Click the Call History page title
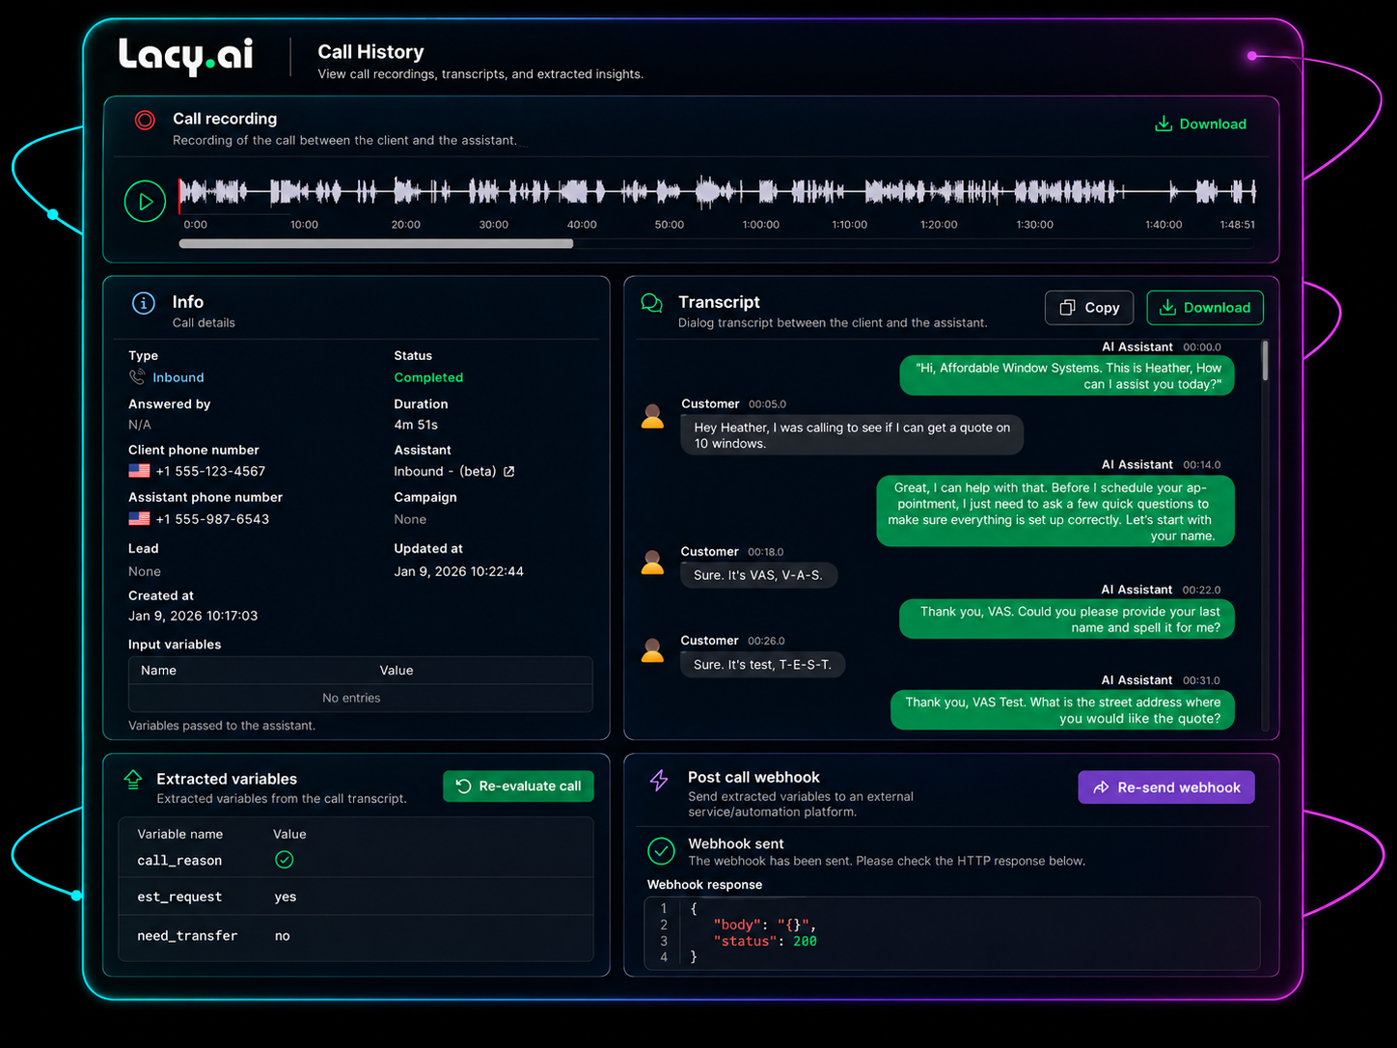This screenshot has width=1397, height=1048. [x=370, y=52]
